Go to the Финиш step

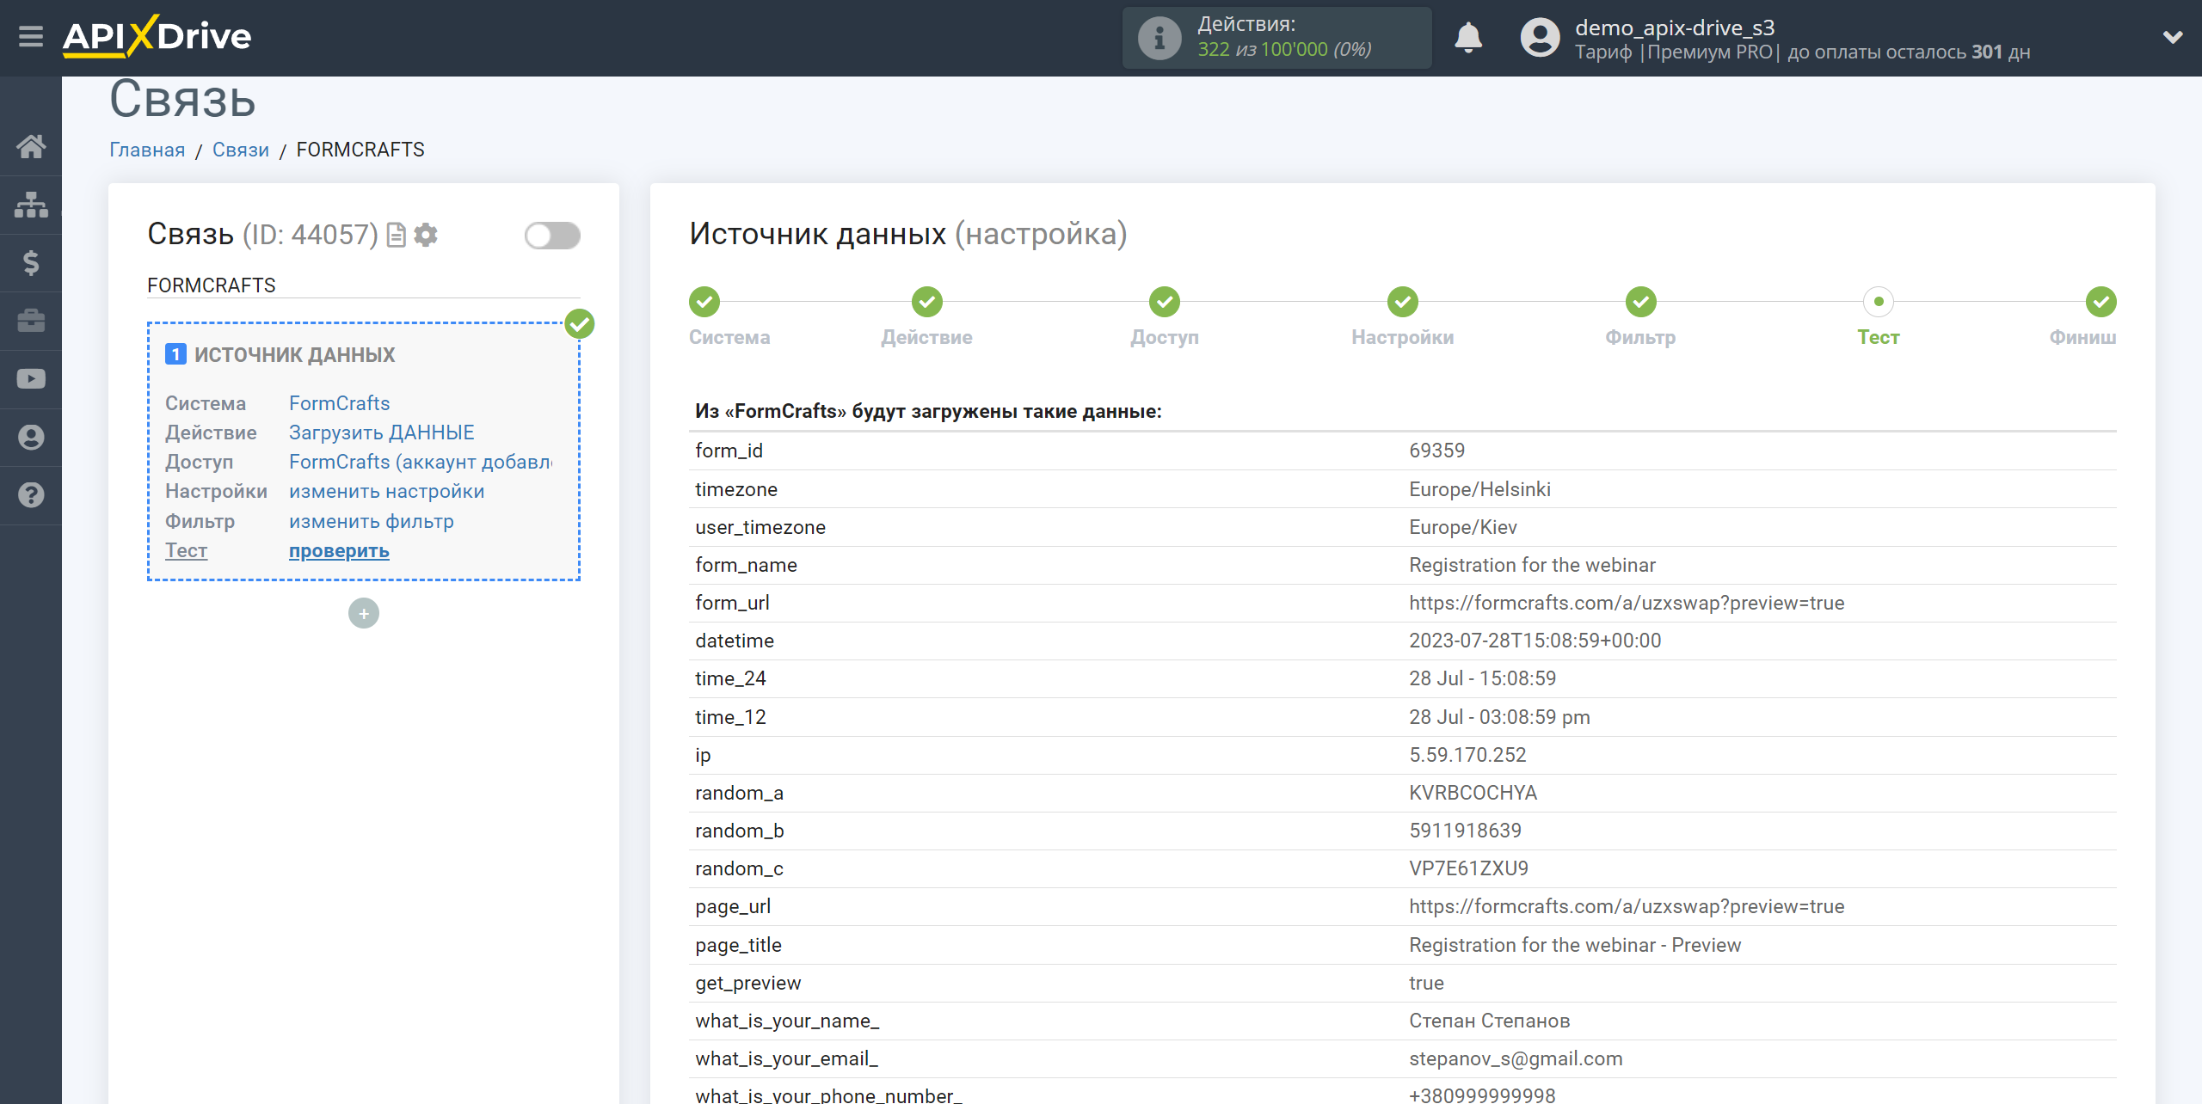click(x=2101, y=302)
